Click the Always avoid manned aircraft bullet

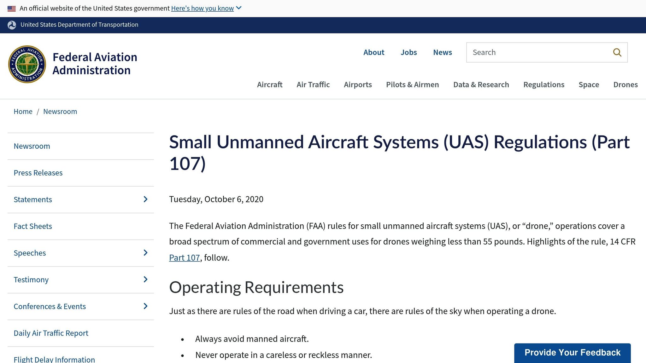(252, 339)
